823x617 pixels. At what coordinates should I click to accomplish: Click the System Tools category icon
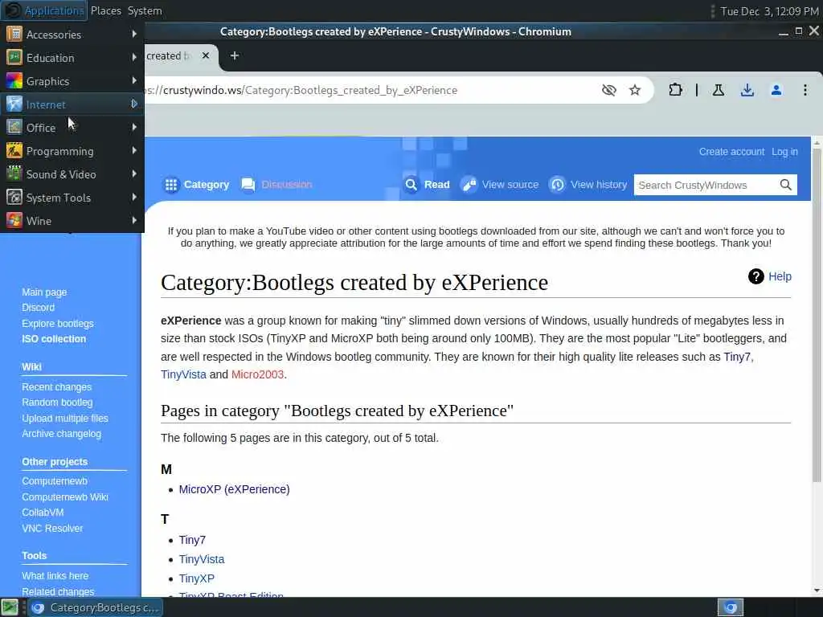coord(14,198)
